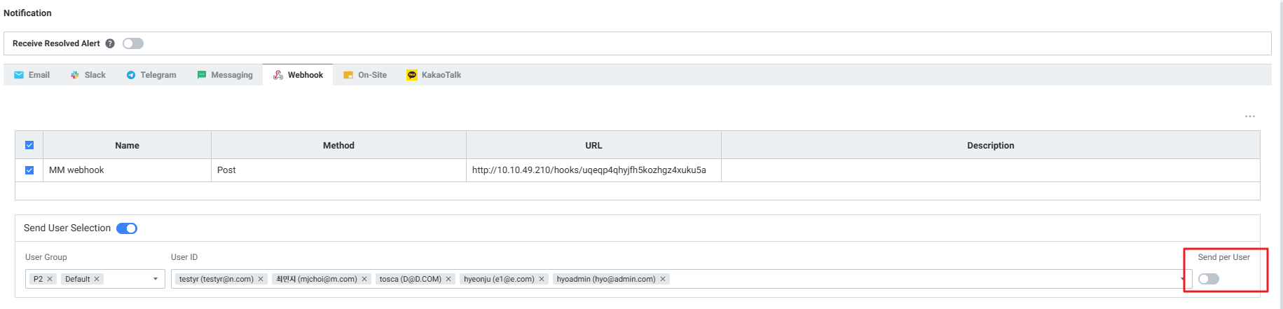Toggle the select-all checkbox in table header
This screenshot has width=1283, height=309.
coord(29,145)
